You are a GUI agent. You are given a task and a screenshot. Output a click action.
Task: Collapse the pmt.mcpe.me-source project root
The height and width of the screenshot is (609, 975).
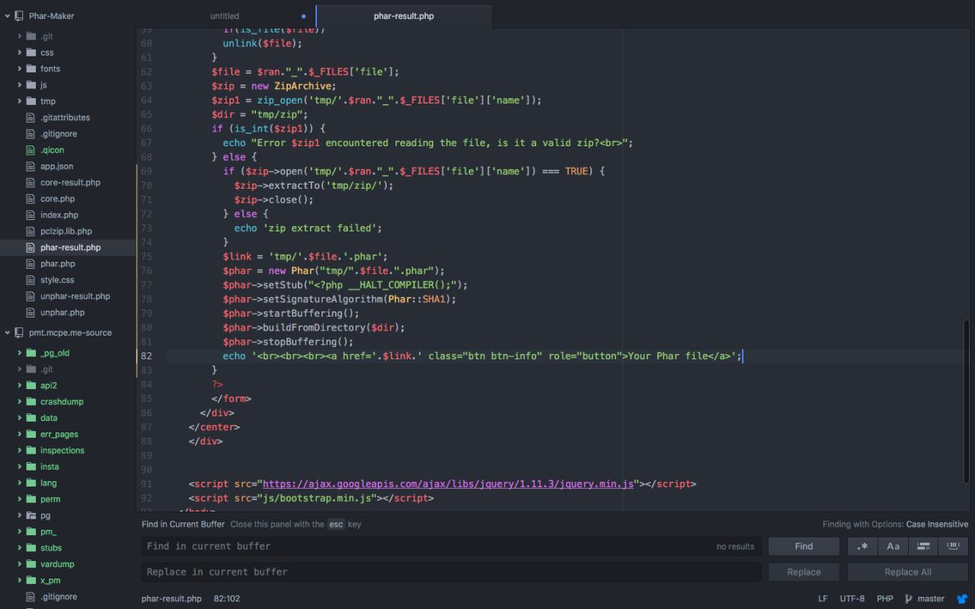click(7, 333)
